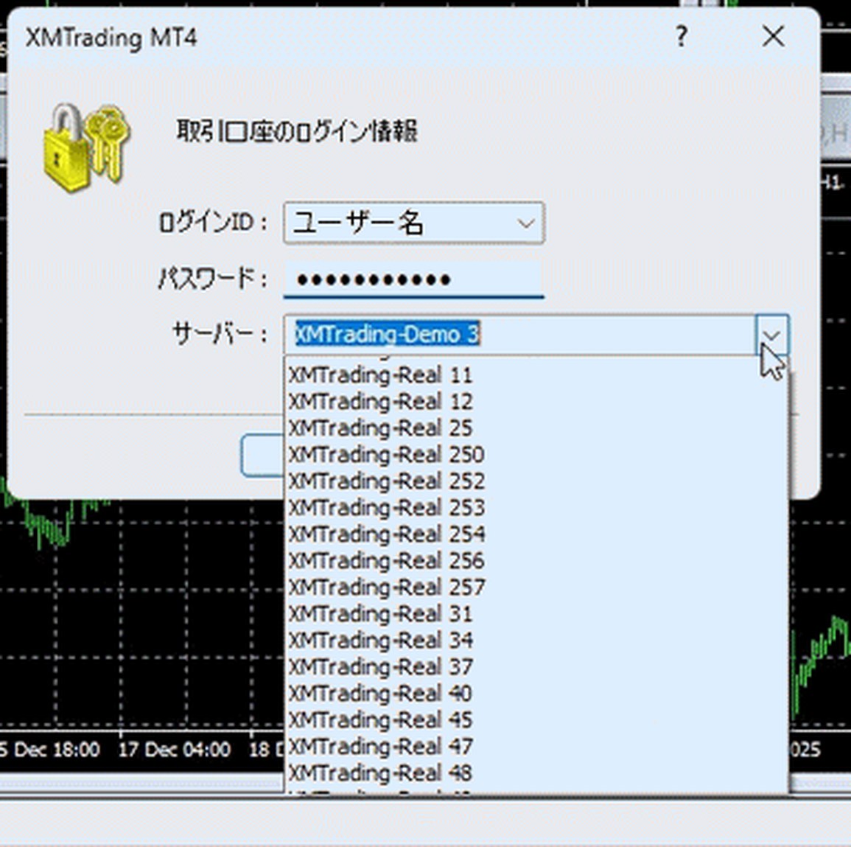Select XMTrading-Real 12 from list
Viewport: 851px width, 847px height.
tap(536, 402)
